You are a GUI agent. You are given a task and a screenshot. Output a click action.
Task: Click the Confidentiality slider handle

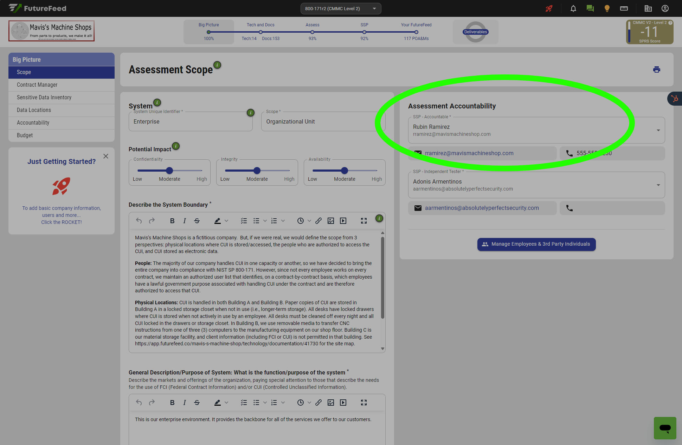169,171
